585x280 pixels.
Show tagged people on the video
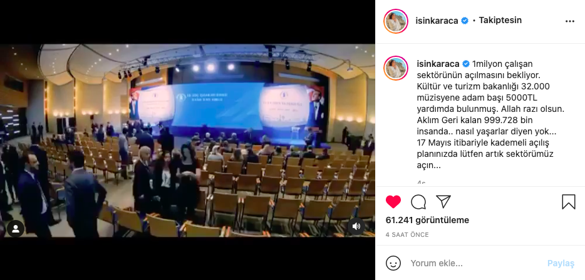[x=16, y=229]
